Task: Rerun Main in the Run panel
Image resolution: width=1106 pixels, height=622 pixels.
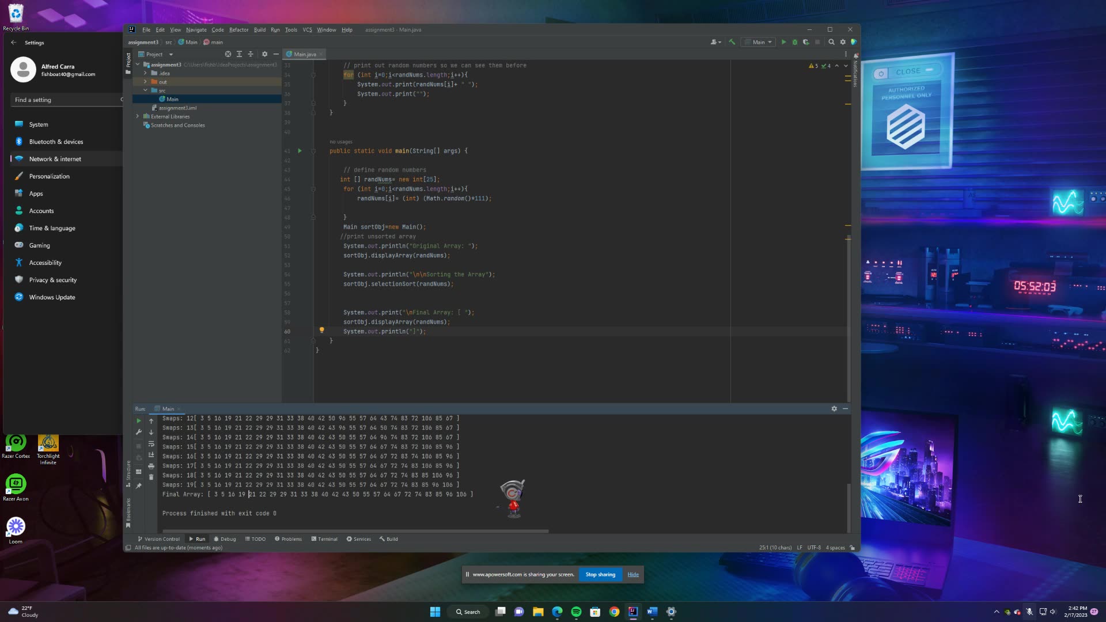Action: click(x=138, y=421)
